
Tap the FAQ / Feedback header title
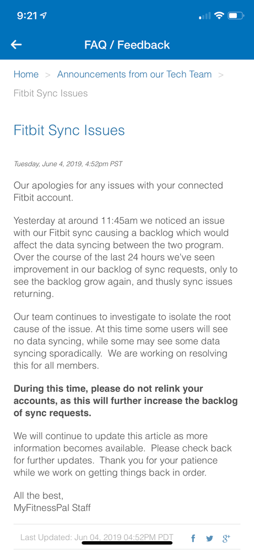point(127,45)
